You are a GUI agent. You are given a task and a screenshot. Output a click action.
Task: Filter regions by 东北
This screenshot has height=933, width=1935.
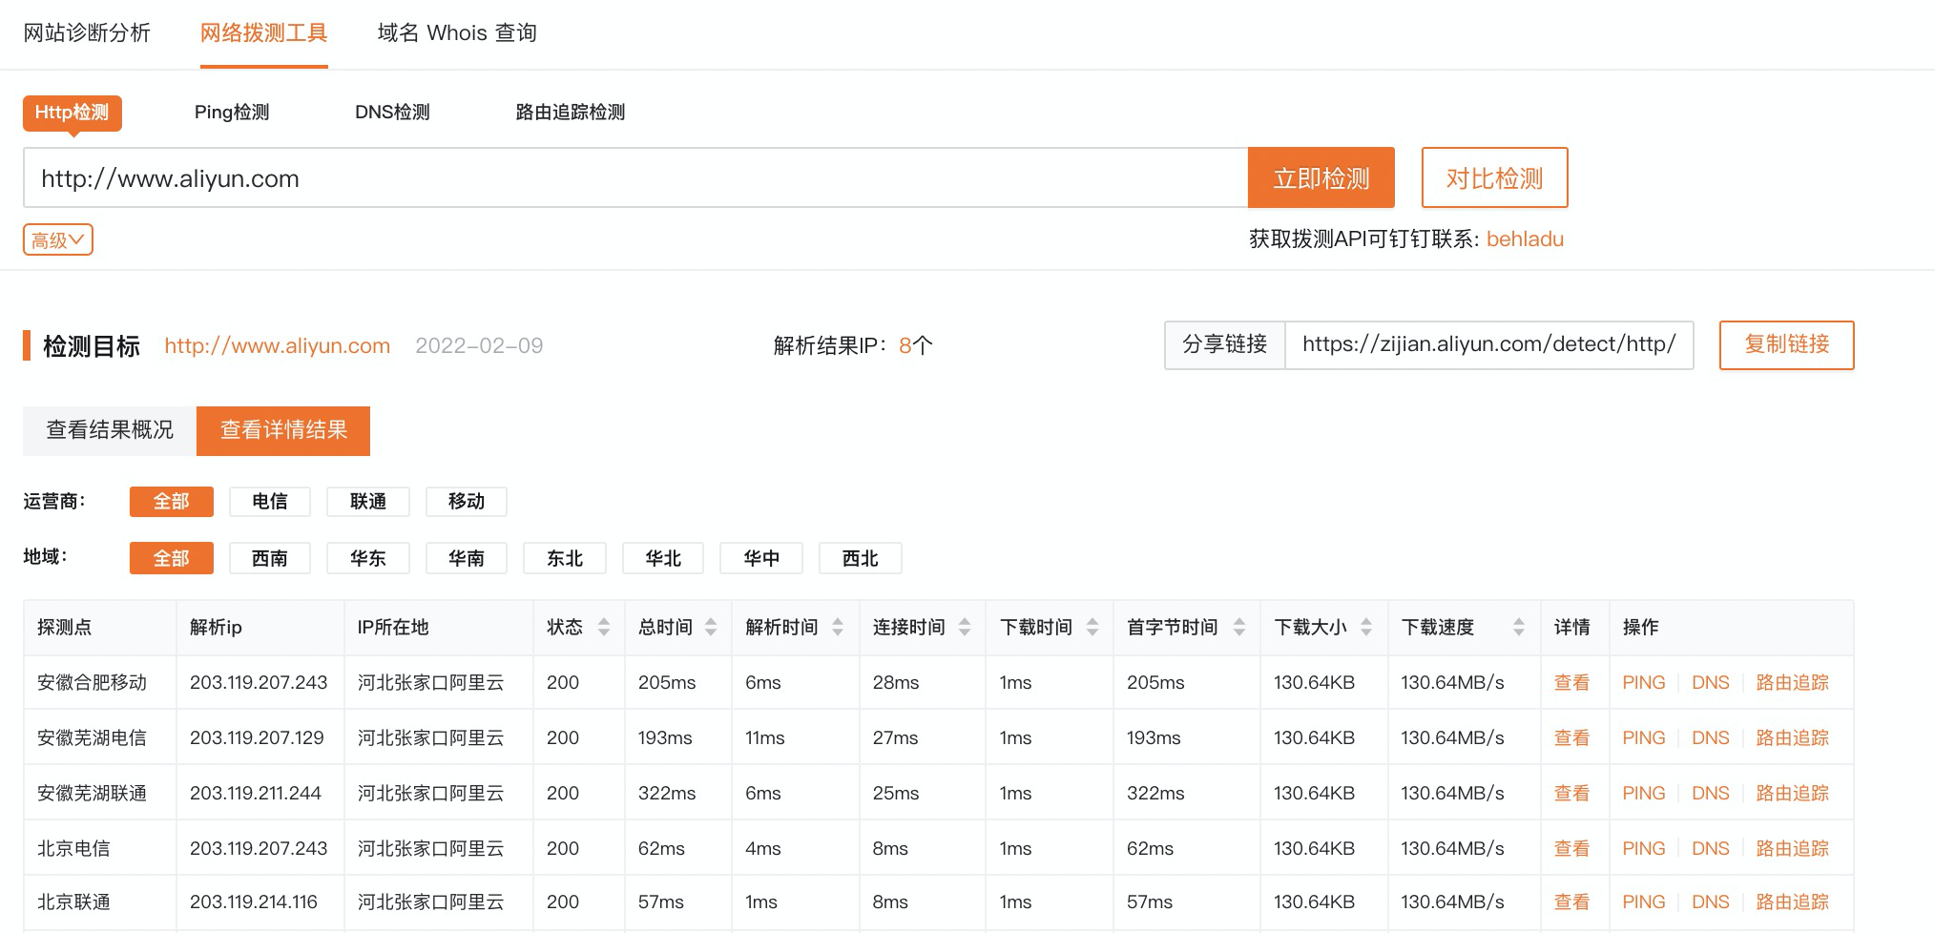(565, 558)
